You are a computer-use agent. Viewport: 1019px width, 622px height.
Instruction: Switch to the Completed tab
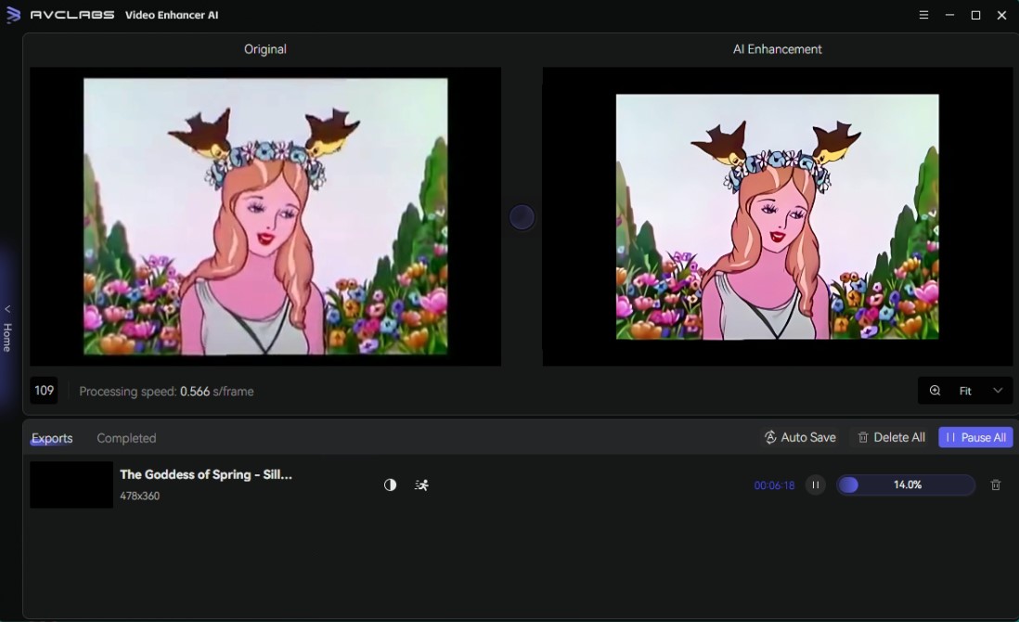[126, 438]
